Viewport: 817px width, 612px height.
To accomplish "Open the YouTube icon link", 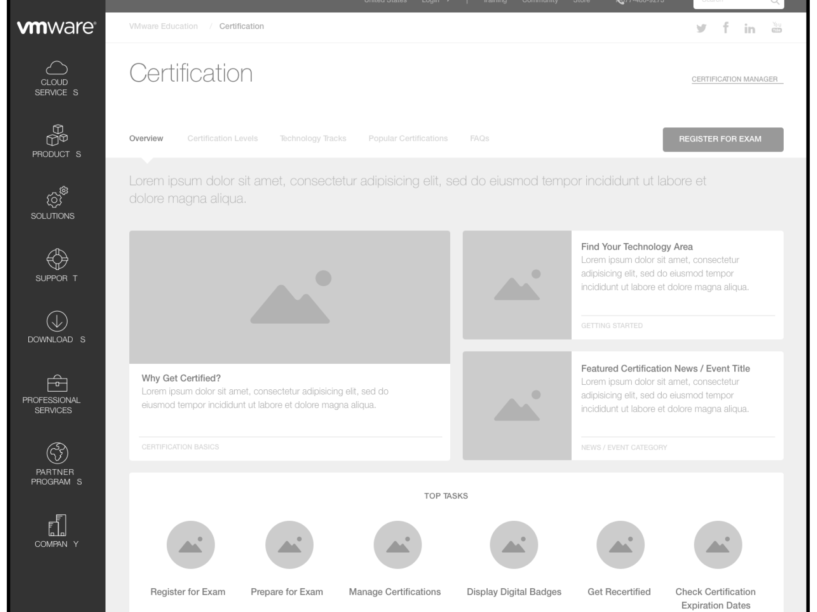I will pos(776,28).
